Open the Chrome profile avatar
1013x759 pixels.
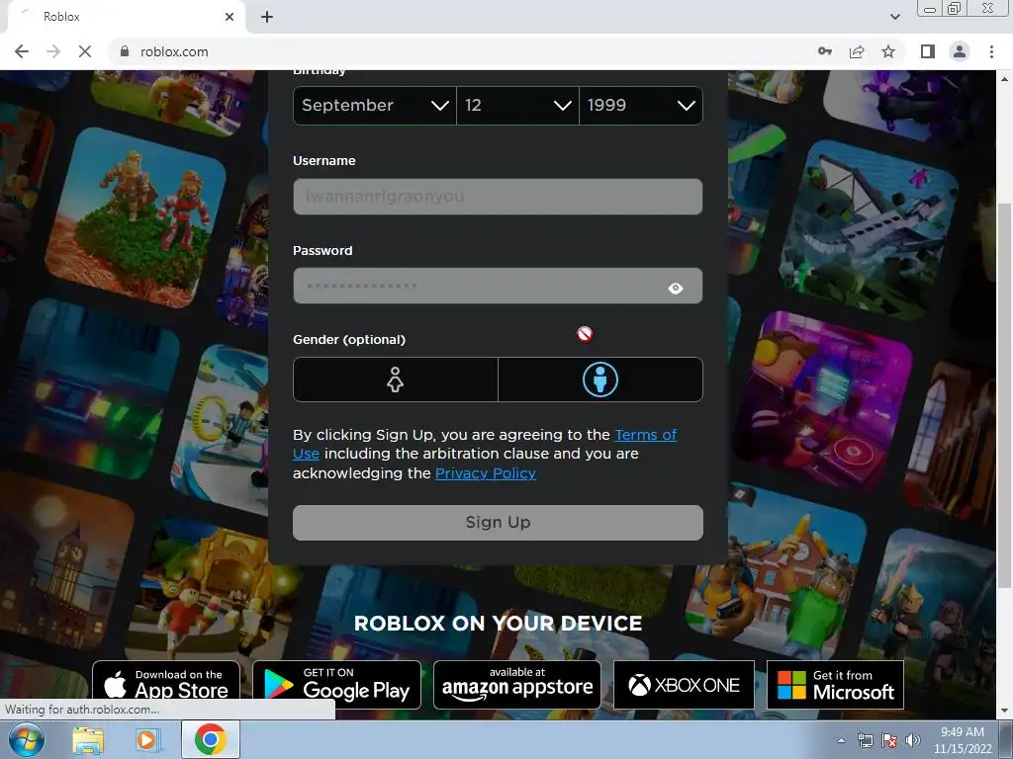pyautogui.click(x=960, y=51)
